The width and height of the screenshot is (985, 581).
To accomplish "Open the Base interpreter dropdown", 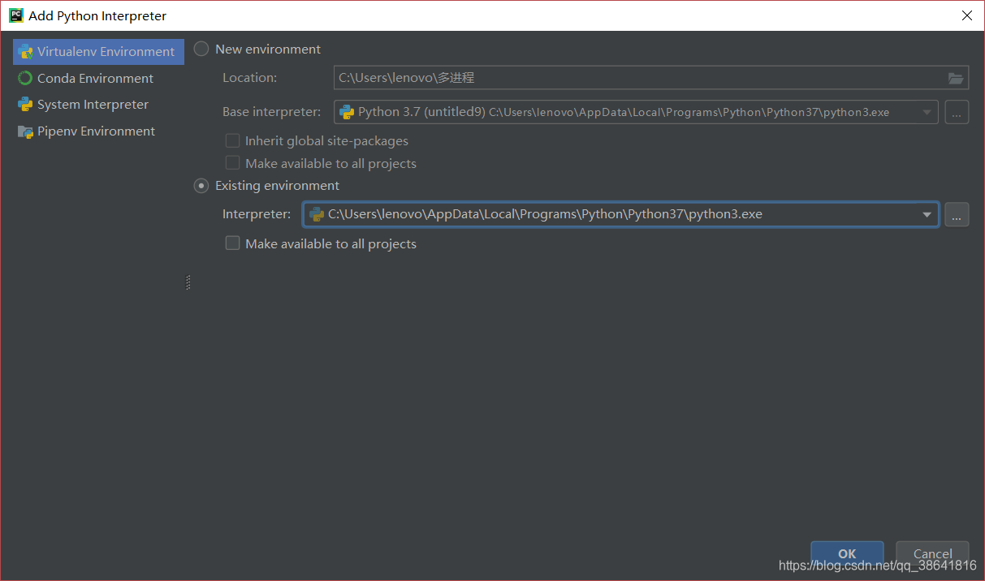I will [636, 112].
